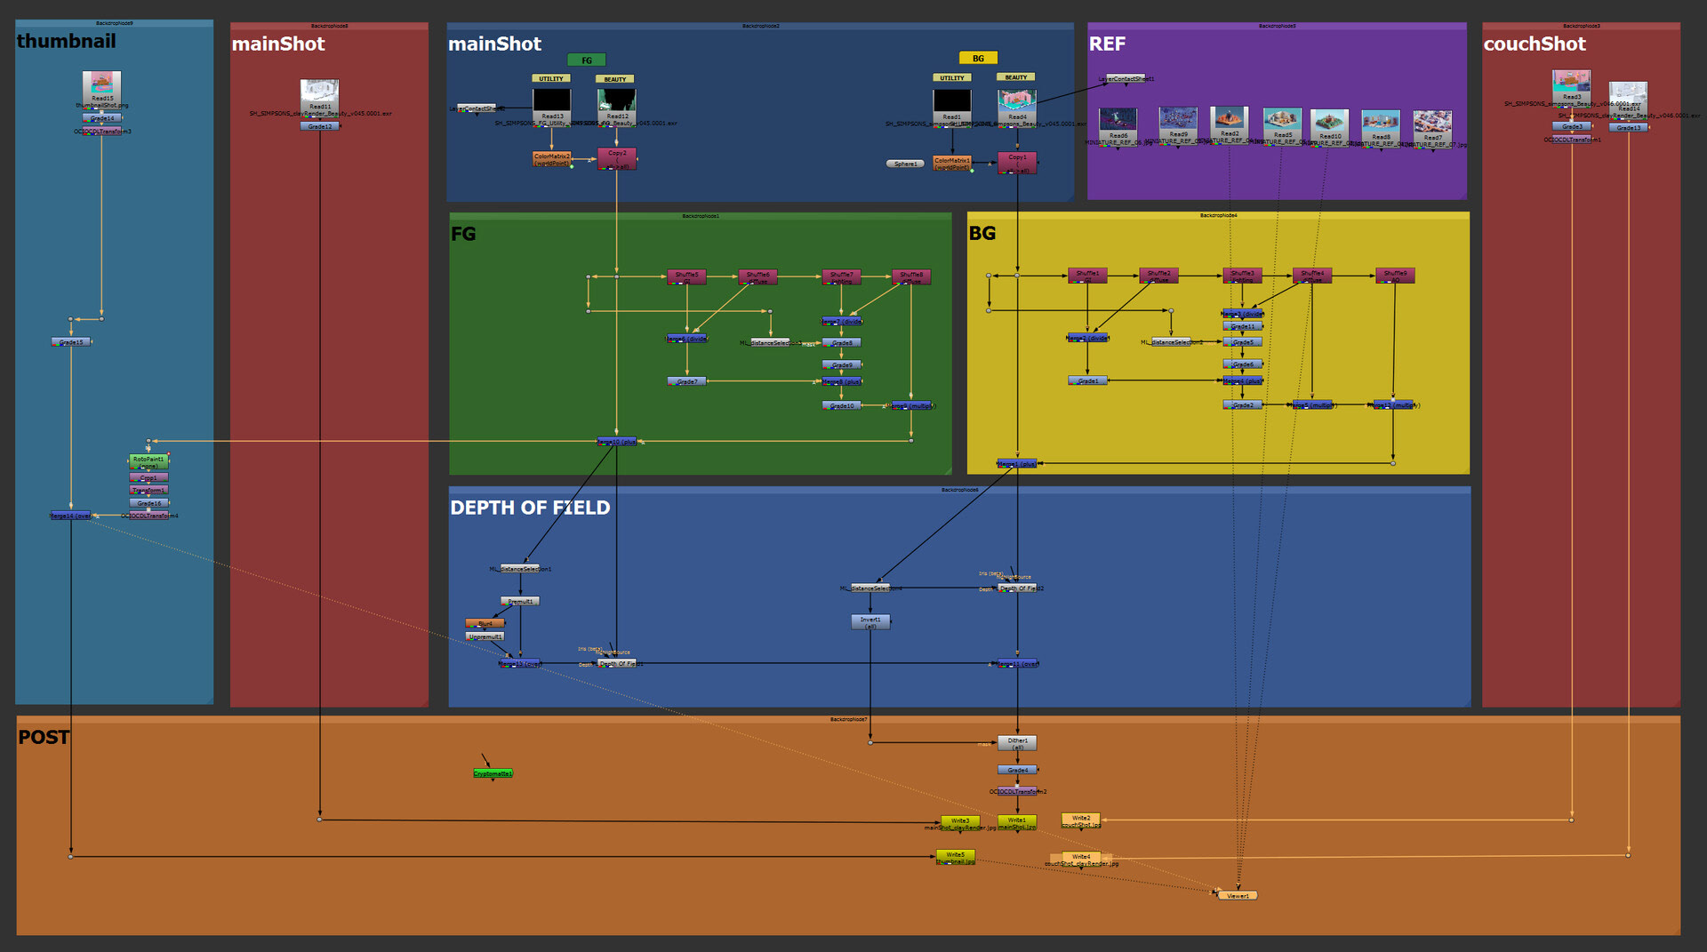
Task: Click the Viewer1 node
Action: click(1238, 895)
